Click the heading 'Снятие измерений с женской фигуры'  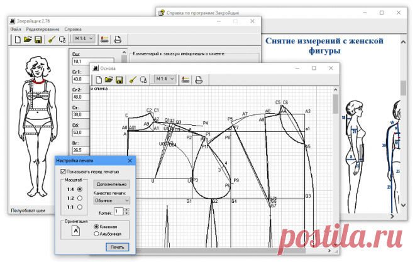click(x=324, y=46)
